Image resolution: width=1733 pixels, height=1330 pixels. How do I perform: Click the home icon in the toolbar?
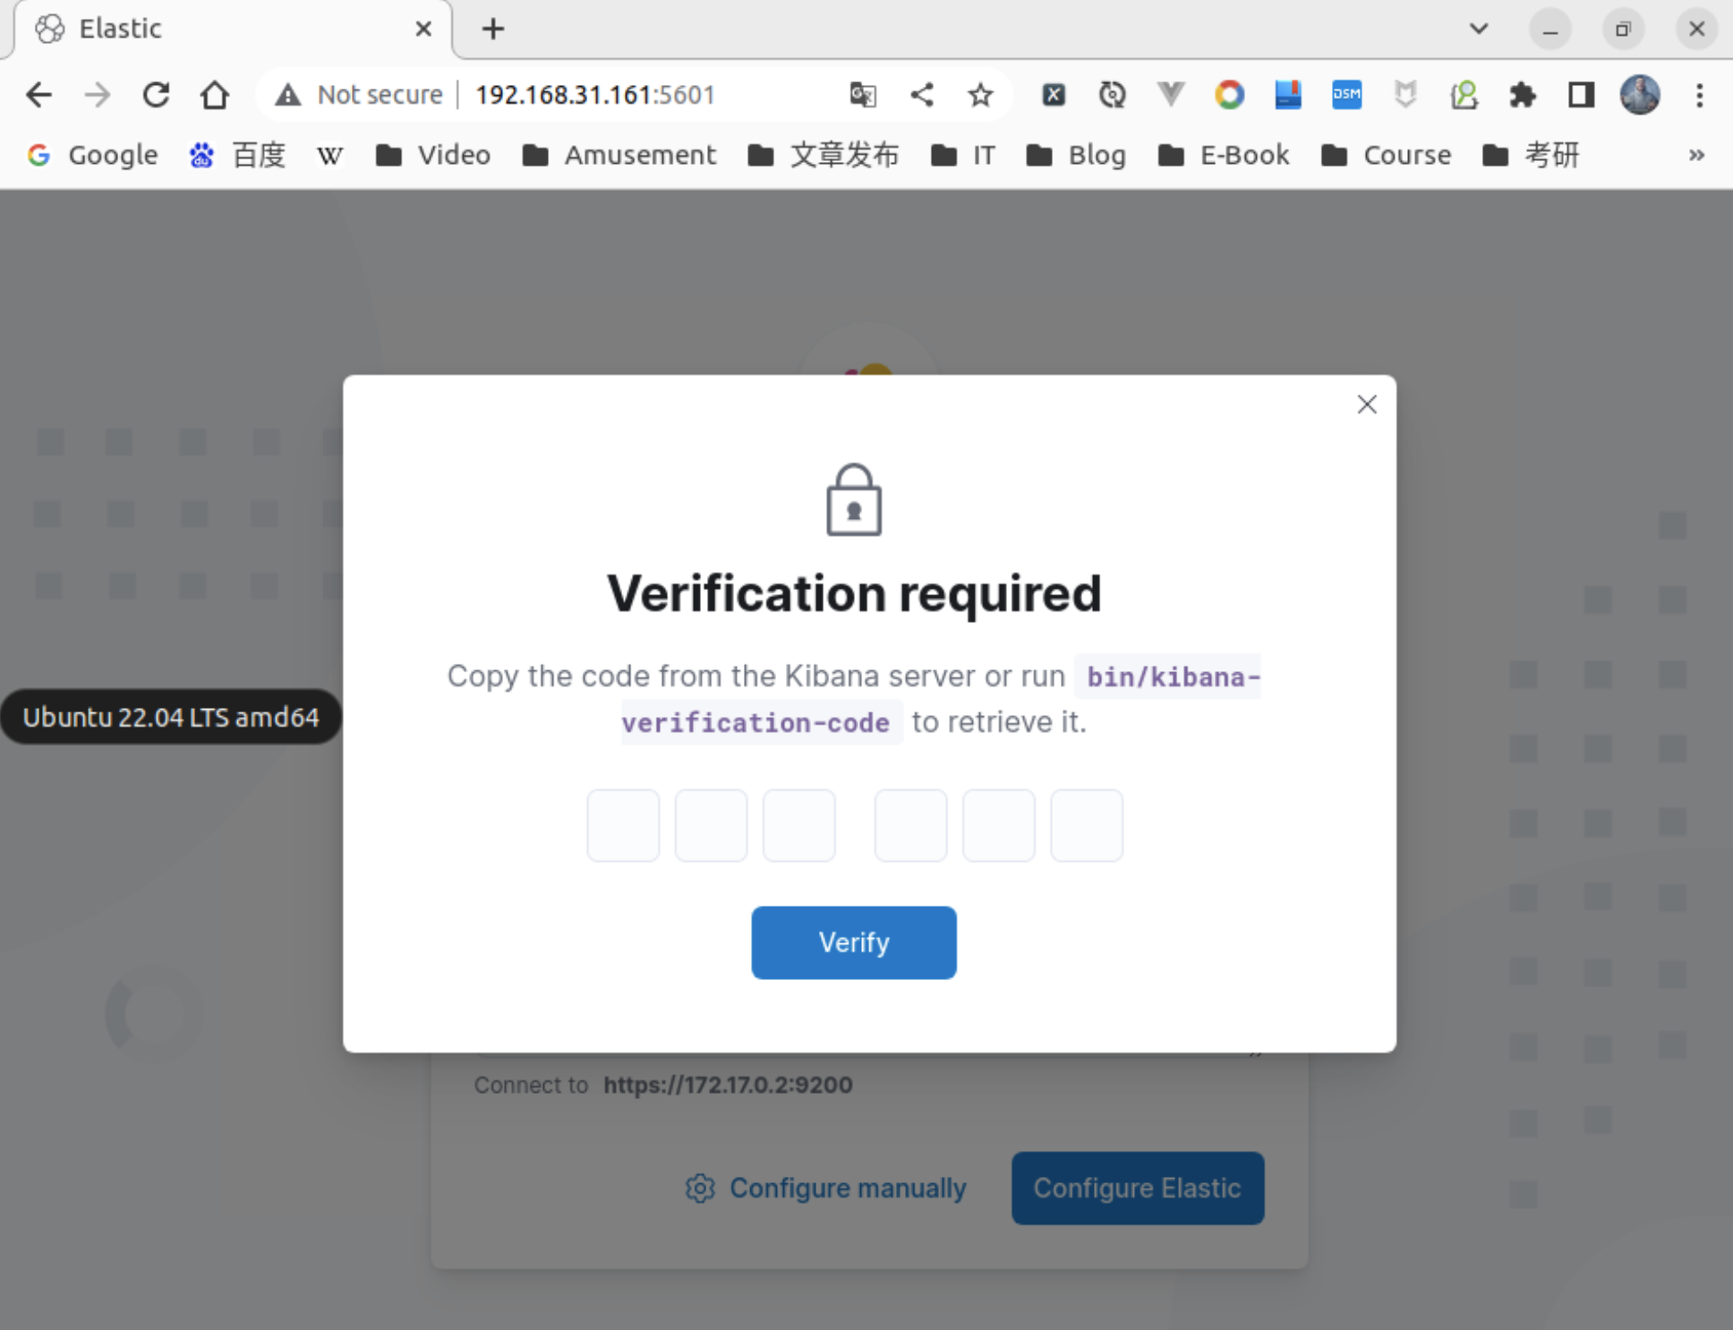point(215,95)
